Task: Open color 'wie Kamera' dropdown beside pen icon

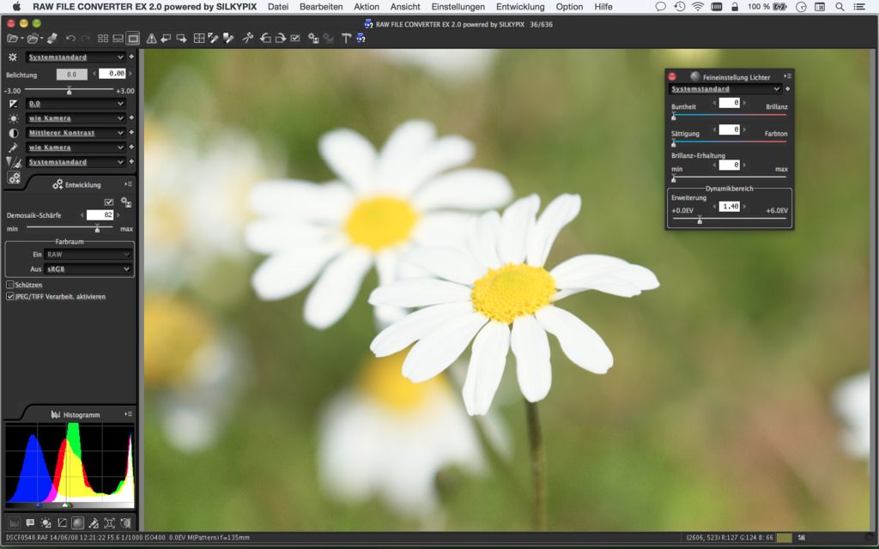Action: (x=76, y=148)
